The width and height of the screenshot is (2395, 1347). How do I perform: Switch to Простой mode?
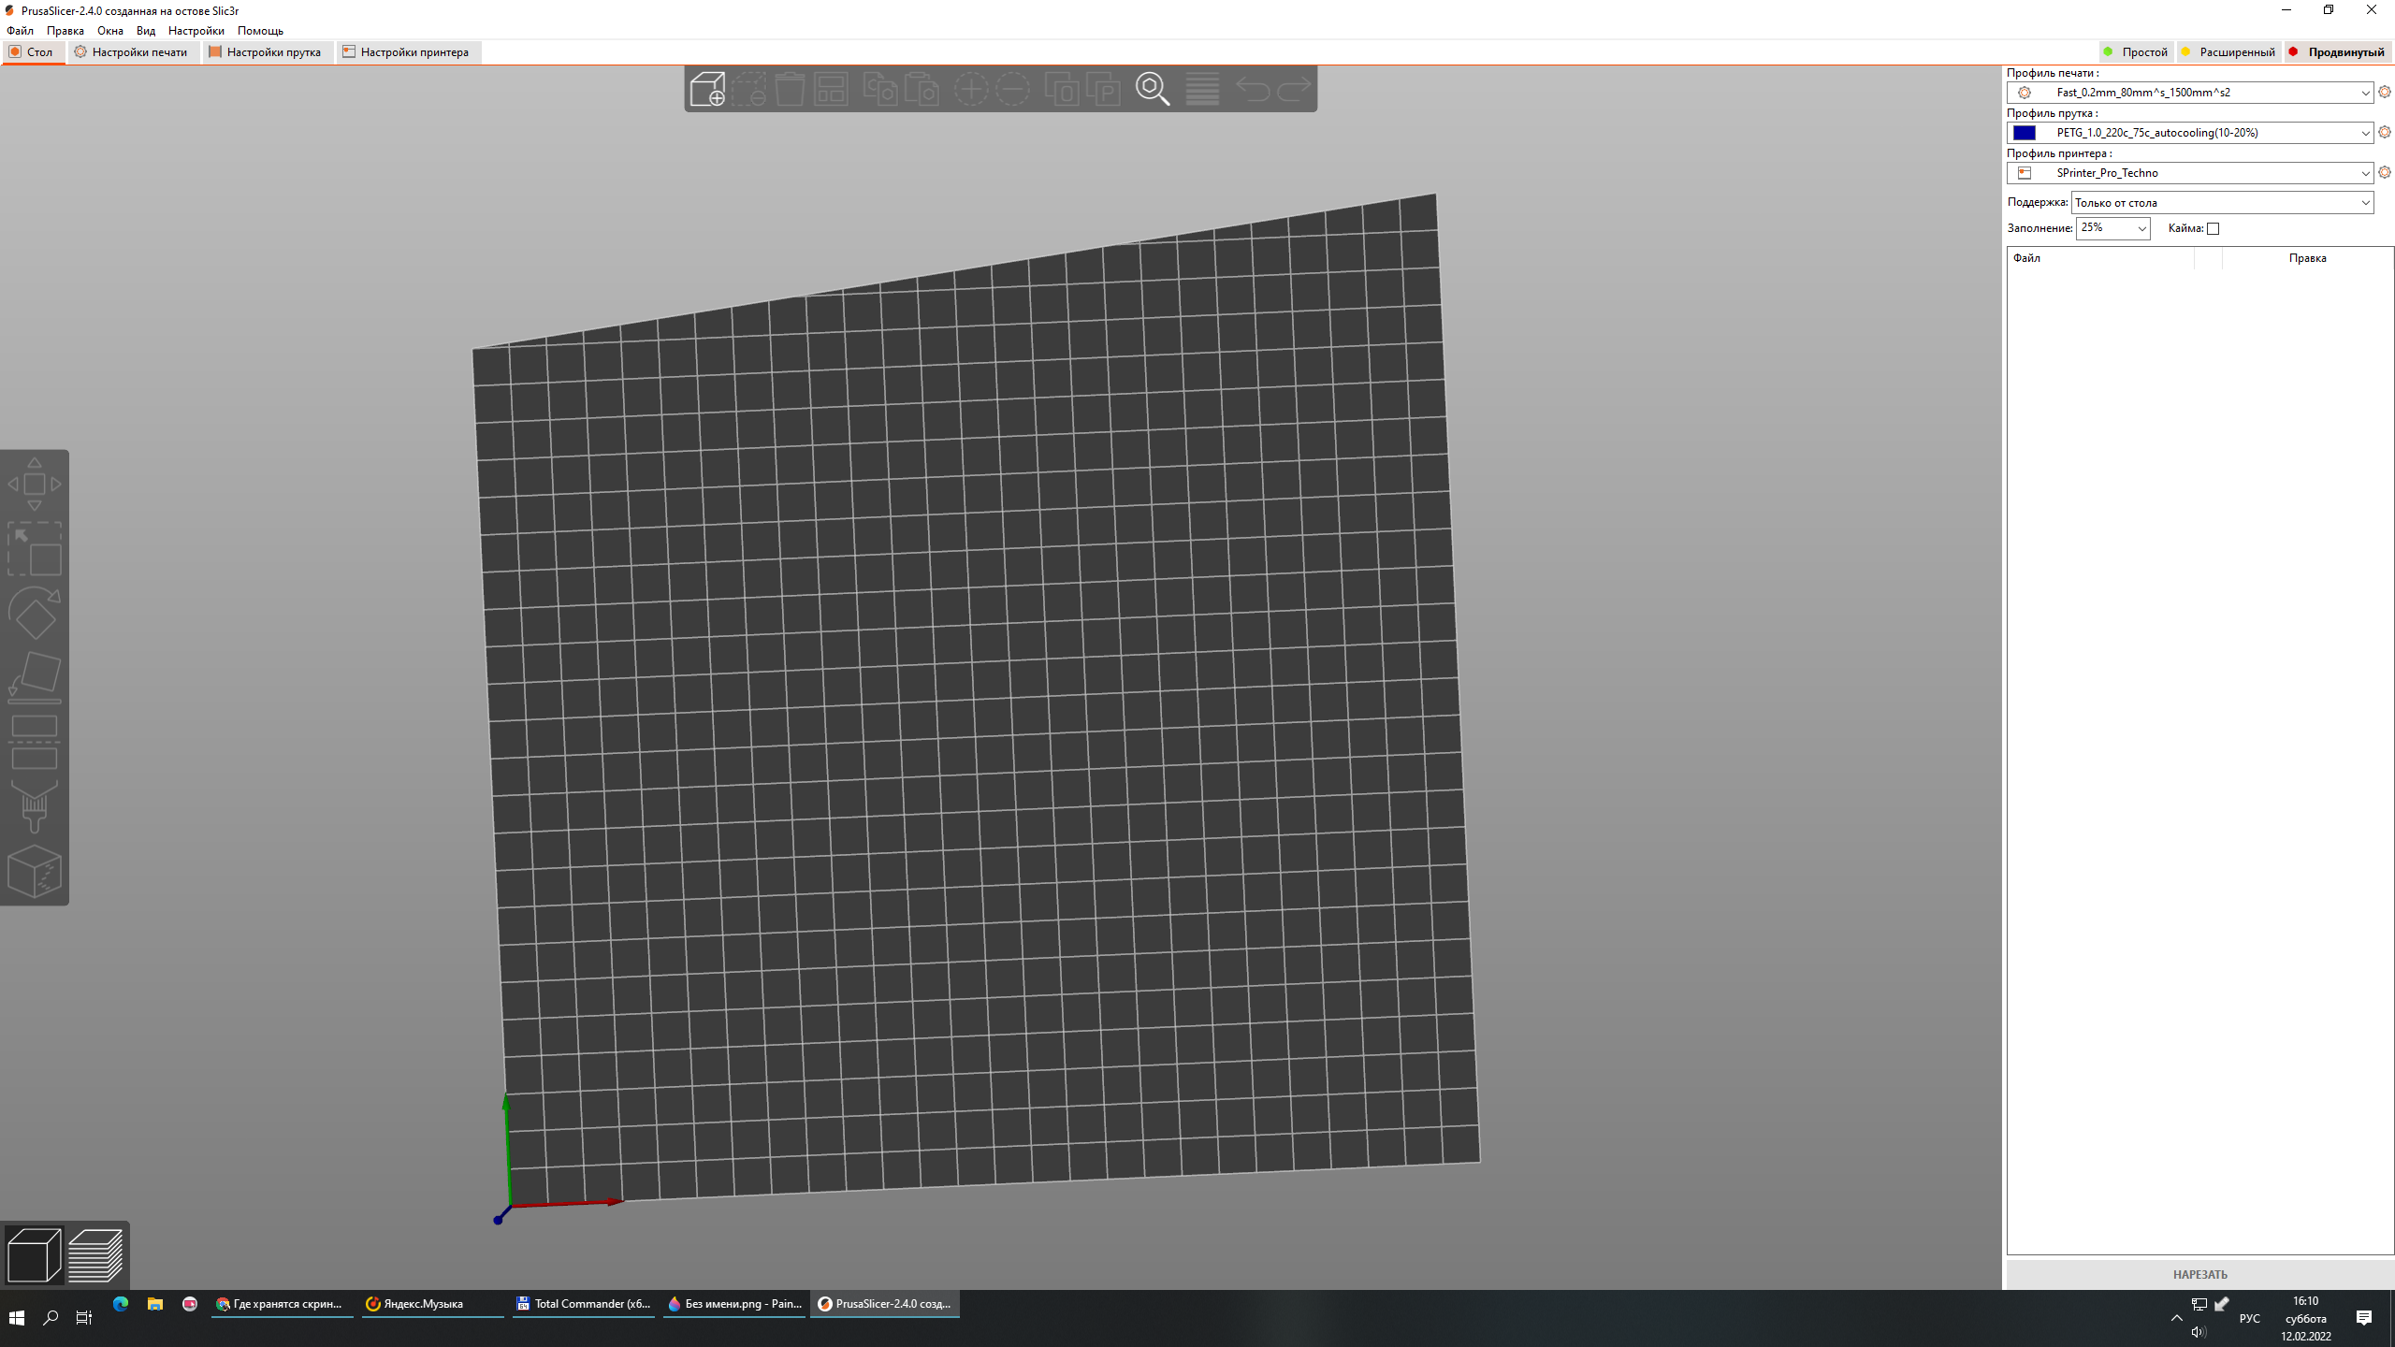[2136, 52]
